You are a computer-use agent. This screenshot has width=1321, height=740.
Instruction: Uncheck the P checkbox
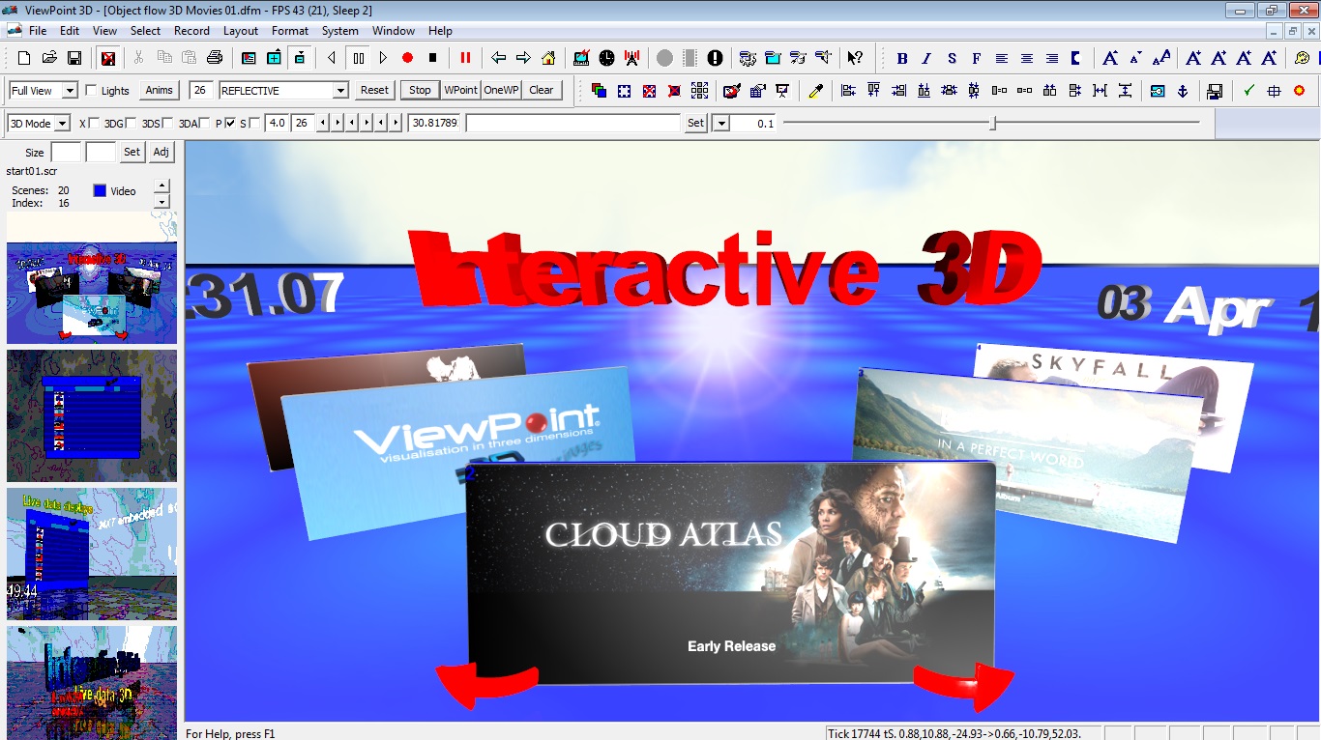pos(230,124)
